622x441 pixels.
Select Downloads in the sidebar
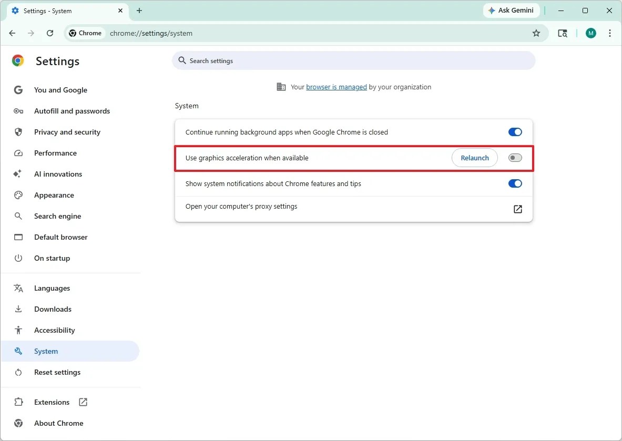pos(53,310)
